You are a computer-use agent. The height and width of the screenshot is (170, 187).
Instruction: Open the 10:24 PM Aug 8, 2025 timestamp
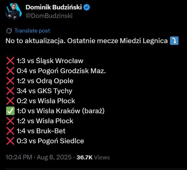pos(39,158)
